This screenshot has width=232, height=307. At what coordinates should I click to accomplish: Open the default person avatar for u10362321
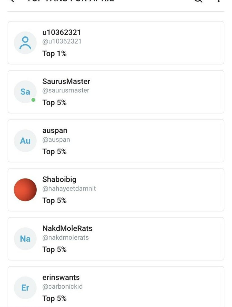[25, 43]
